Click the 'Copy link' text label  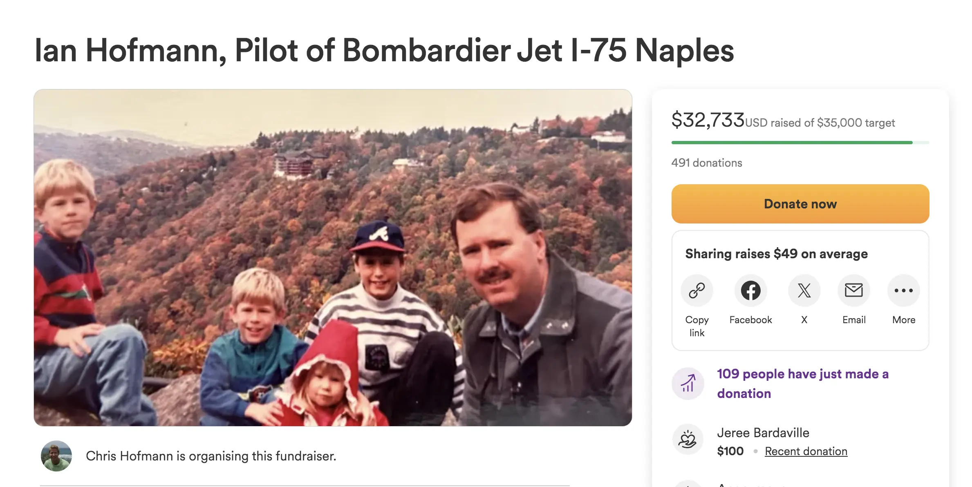(697, 326)
